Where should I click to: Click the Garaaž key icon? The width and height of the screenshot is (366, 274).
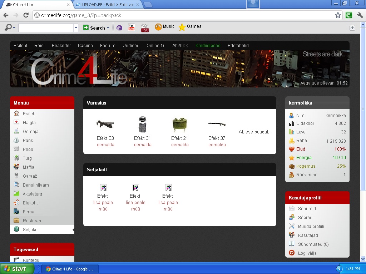pos(16,176)
